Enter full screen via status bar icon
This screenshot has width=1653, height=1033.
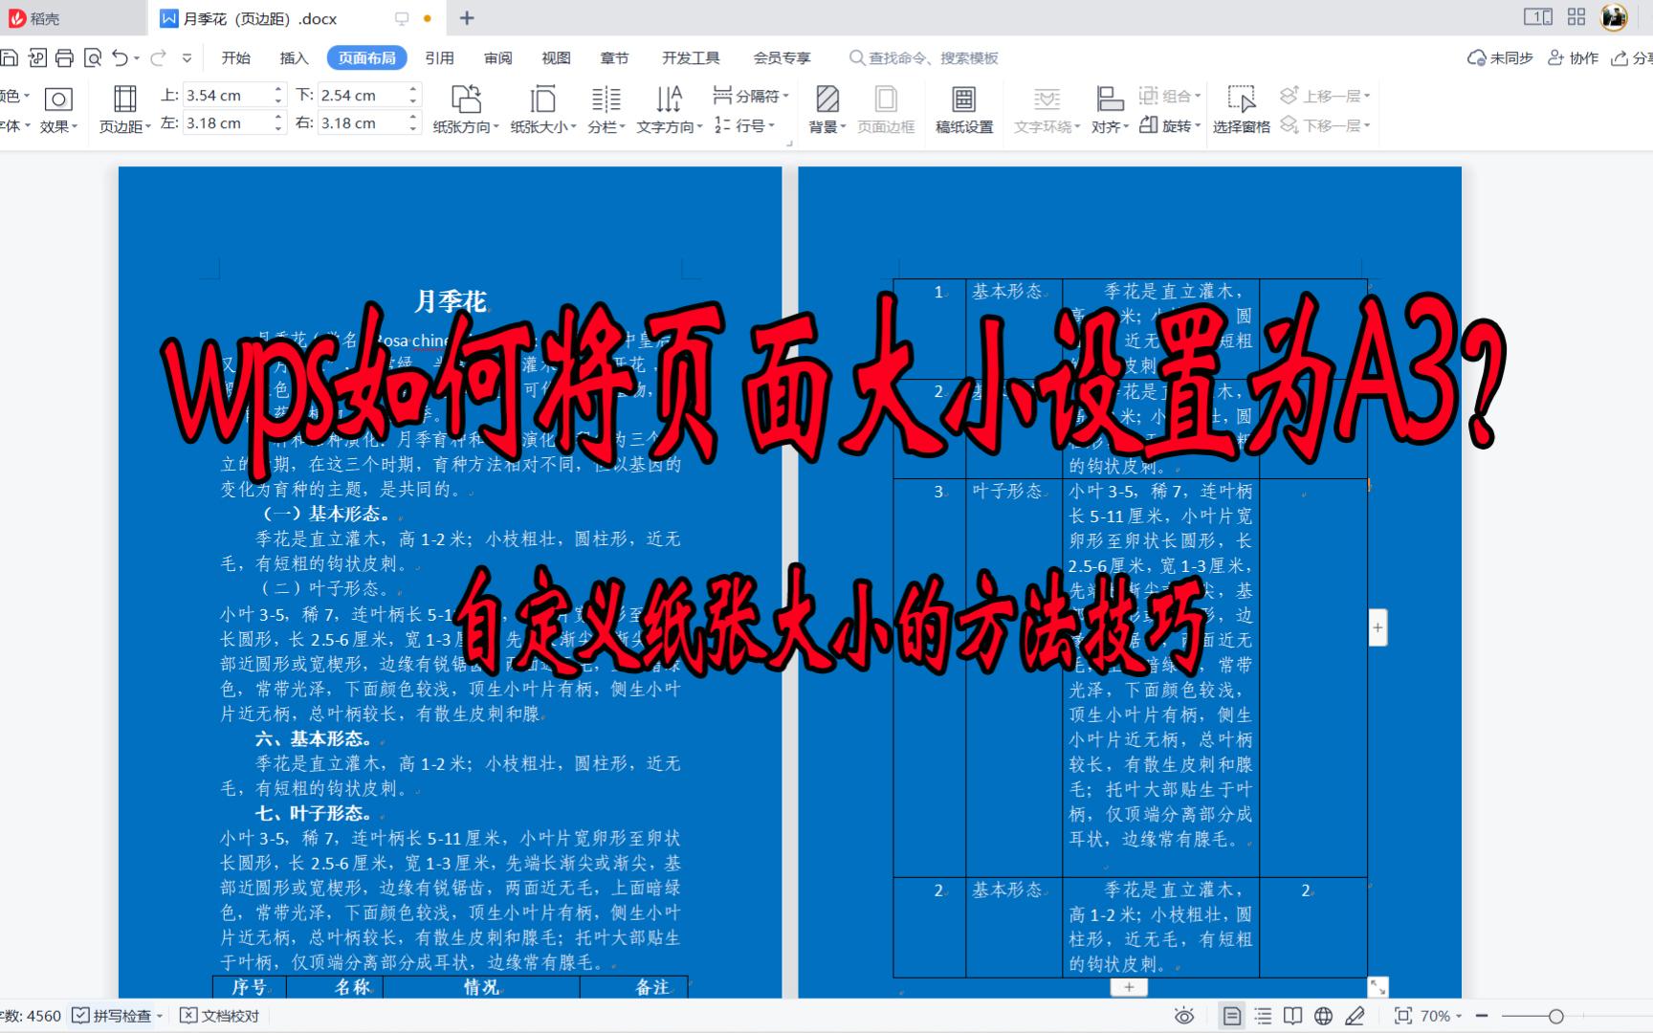(x=1405, y=1016)
